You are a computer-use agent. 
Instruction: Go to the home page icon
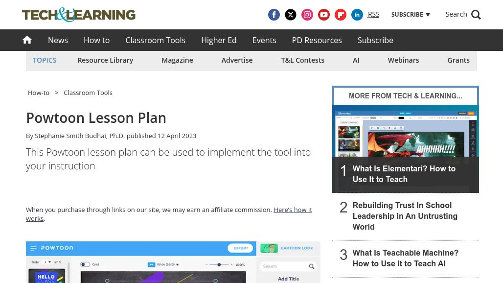click(x=27, y=40)
